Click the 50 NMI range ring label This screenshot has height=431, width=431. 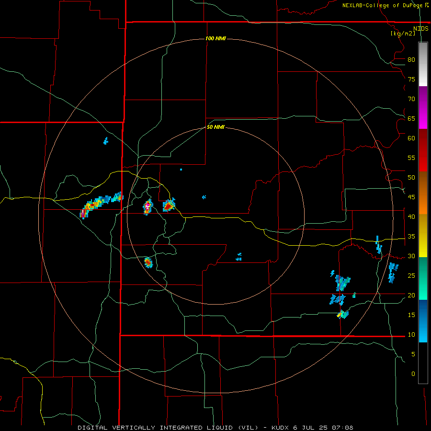(x=215, y=127)
